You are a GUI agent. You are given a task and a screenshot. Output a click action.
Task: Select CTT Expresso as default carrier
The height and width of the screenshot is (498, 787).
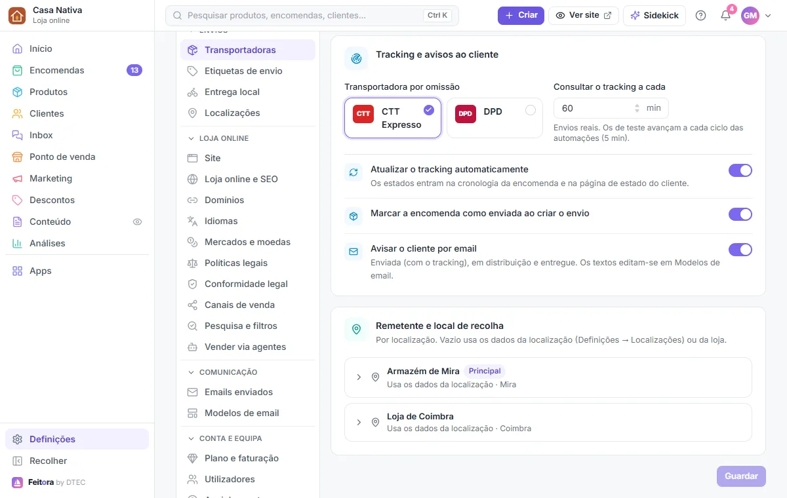point(393,118)
